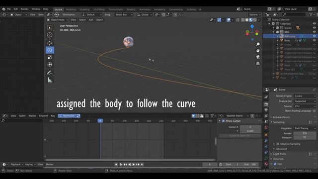The image size is (318, 179).
Task: Activate the 3D Cursor tool
Action: point(50,35)
